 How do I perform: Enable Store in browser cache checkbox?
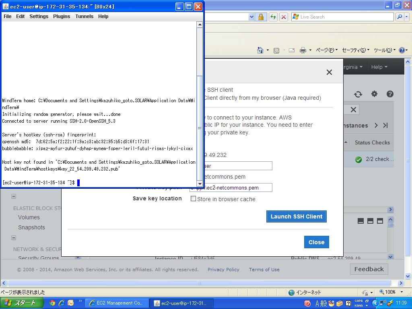click(x=193, y=199)
